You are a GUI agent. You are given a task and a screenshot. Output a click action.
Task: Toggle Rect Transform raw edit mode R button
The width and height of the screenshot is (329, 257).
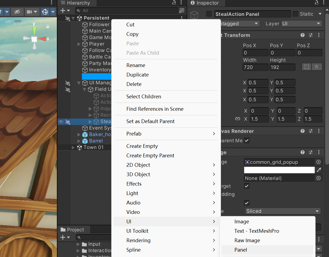click(x=317, y=67)
